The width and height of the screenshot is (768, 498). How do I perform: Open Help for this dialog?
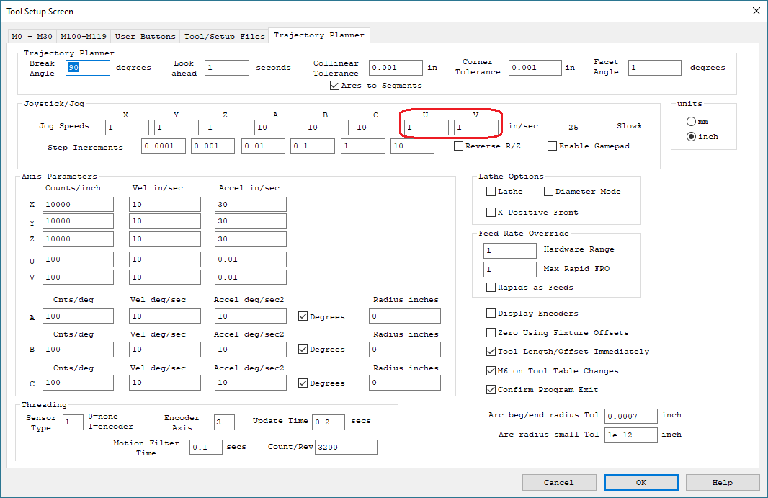(x=722, y=482)
